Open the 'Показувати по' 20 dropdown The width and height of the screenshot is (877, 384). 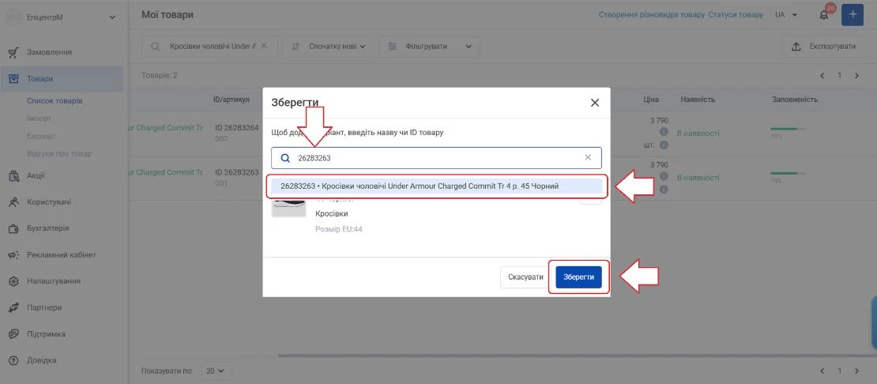point(216,371)
